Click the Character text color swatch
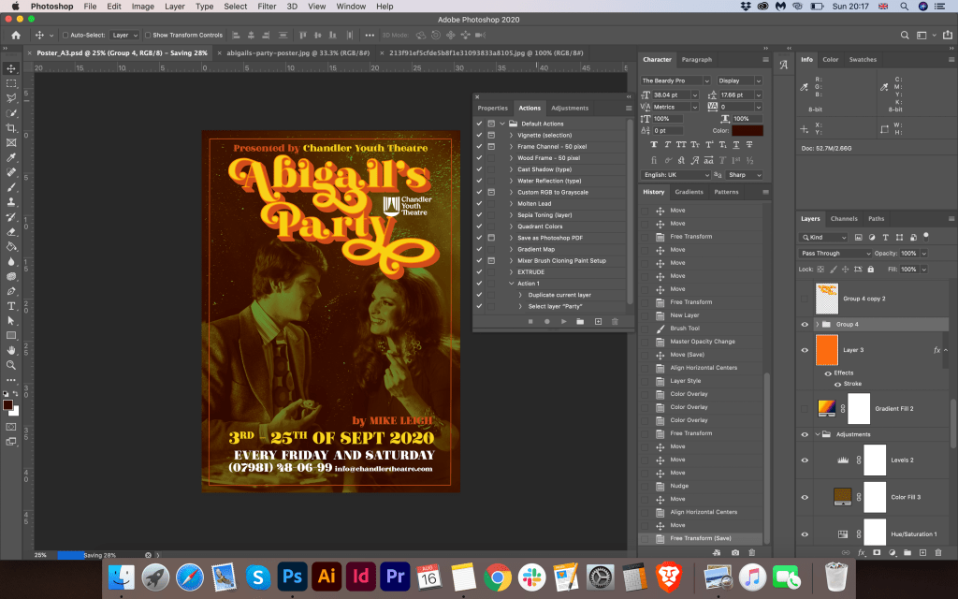Screen dimensions: 958x599 (748, 131)
